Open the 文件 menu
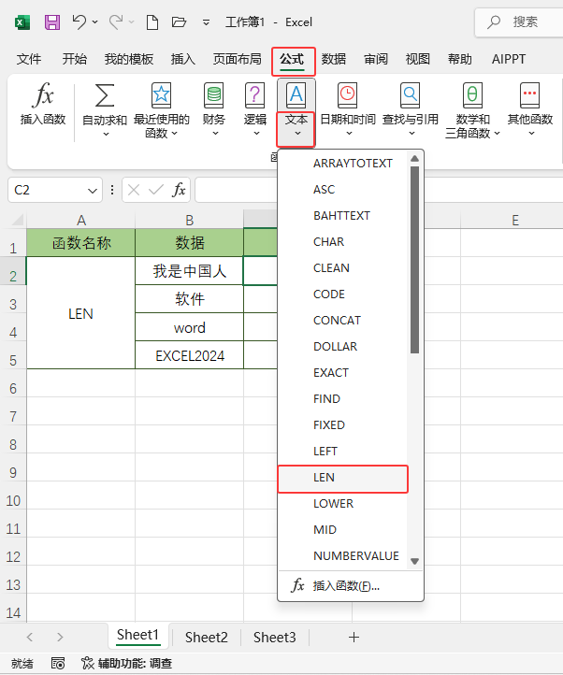 29,59
